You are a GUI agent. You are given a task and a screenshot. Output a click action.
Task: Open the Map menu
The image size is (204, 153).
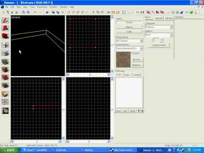pos(19,7)
